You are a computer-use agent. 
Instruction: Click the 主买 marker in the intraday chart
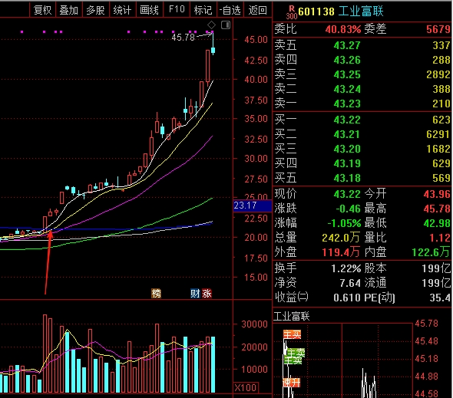point(292,334)
